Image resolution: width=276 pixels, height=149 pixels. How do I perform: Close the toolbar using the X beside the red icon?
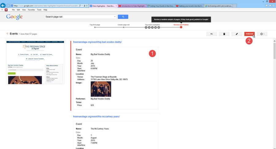click(x=2, y=10)
